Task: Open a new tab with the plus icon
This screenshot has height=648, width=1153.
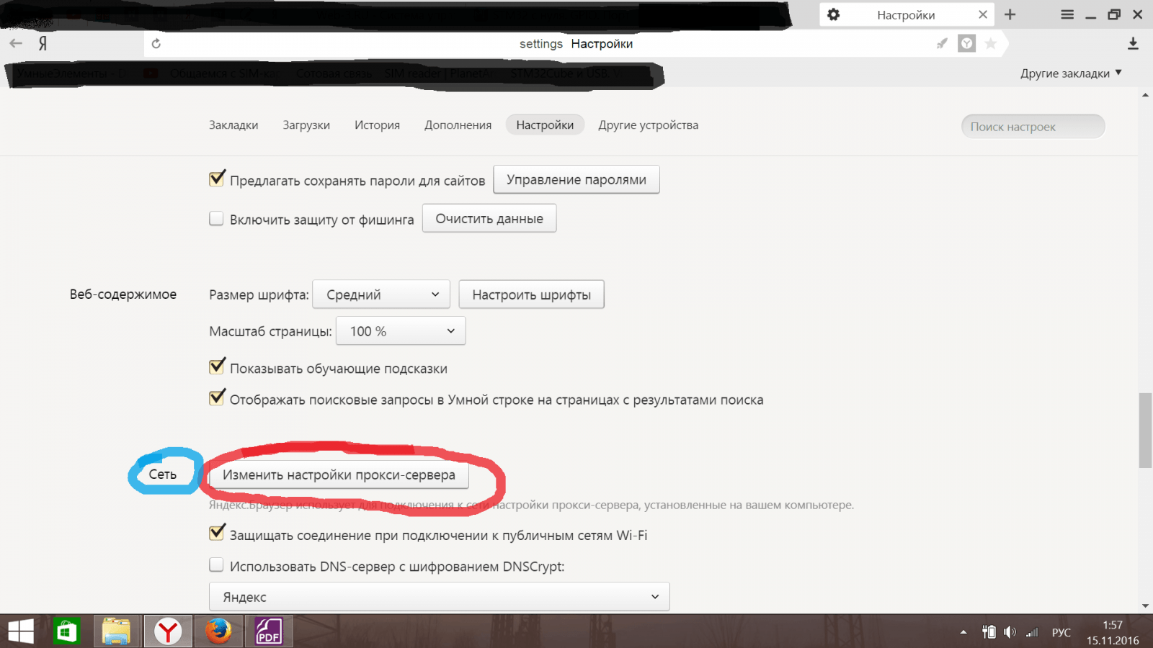Action: (x=1010, y=14)
